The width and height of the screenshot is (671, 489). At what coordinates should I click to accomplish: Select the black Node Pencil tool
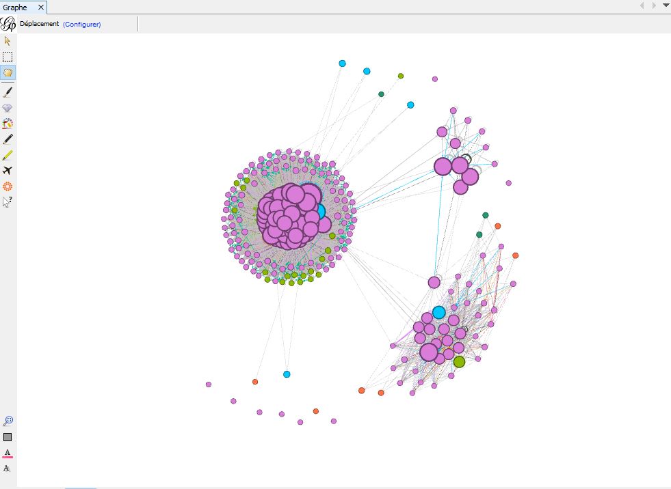(8, 139)
